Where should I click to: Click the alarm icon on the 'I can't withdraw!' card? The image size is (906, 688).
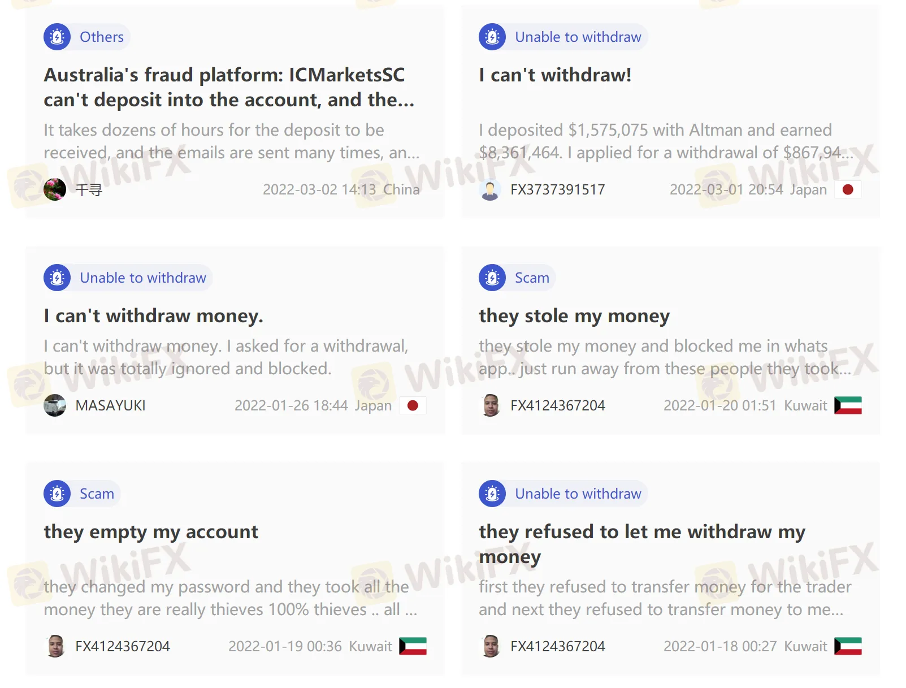pyautogui.click(x=492, y=37)
